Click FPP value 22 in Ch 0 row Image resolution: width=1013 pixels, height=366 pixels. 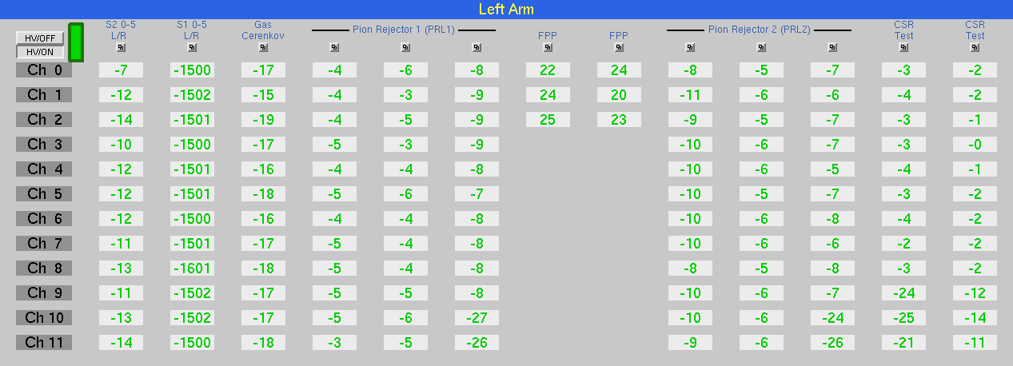coord(548,70)
